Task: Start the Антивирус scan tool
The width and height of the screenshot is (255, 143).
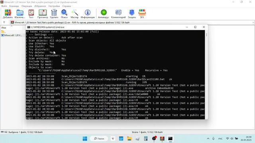Action: (x=104, y=14)
